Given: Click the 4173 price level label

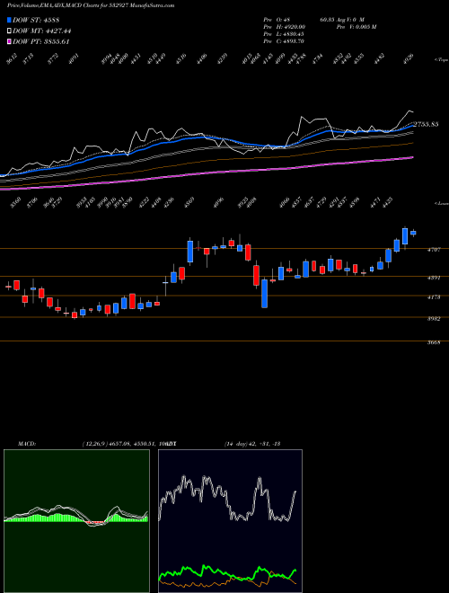Looking at the screenshot, I should (x=434, y=297).
